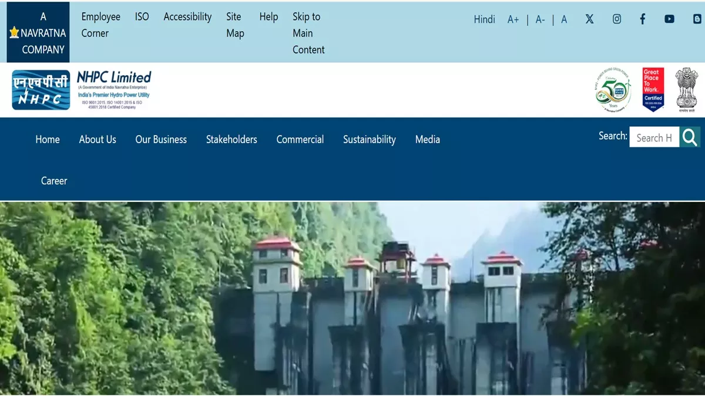Screen dimensions: 705x396
Task: Reset font size with the plain A
Action: [564, 19]
